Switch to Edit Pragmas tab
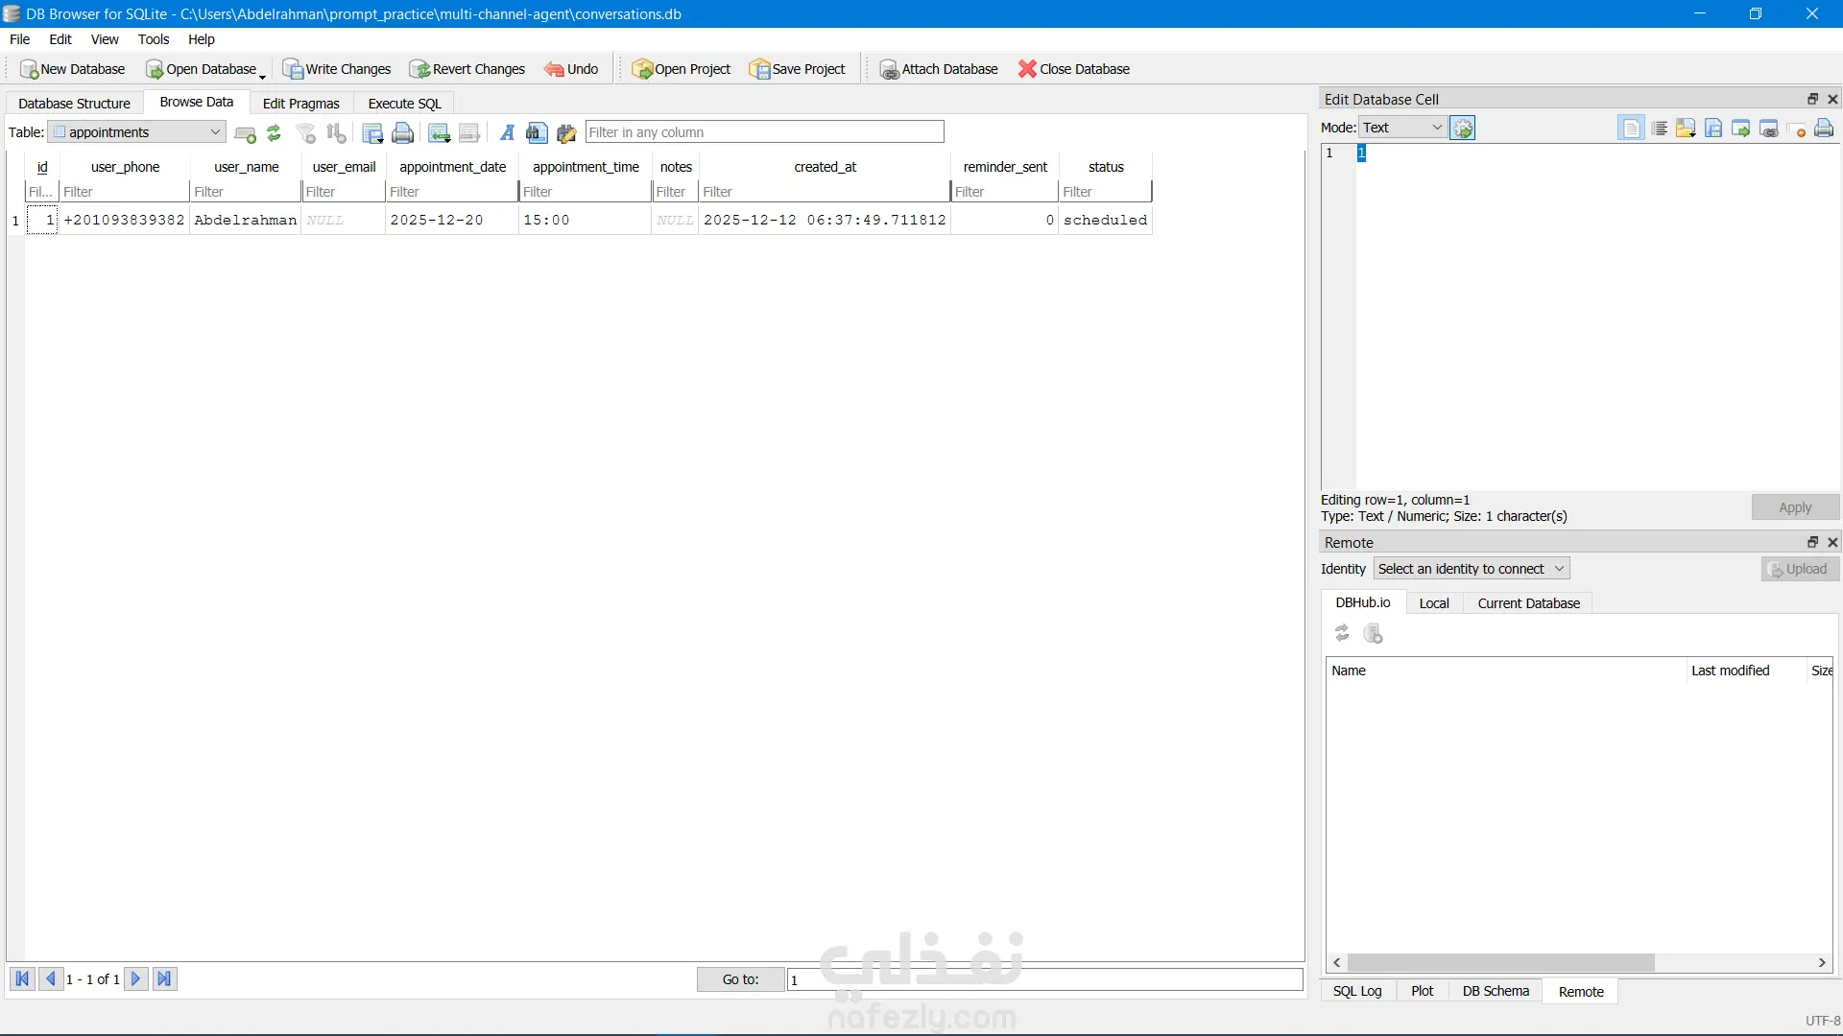Screen dimensions: 1843x1036 pyautogui.click(x=301, y=104)
